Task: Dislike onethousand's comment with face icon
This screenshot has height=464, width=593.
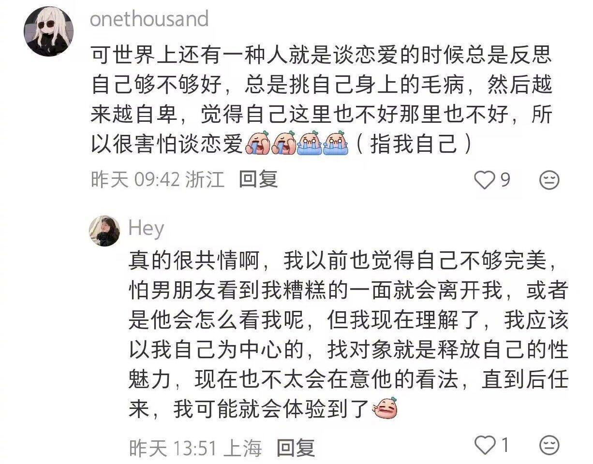Action: click(549, 180)
